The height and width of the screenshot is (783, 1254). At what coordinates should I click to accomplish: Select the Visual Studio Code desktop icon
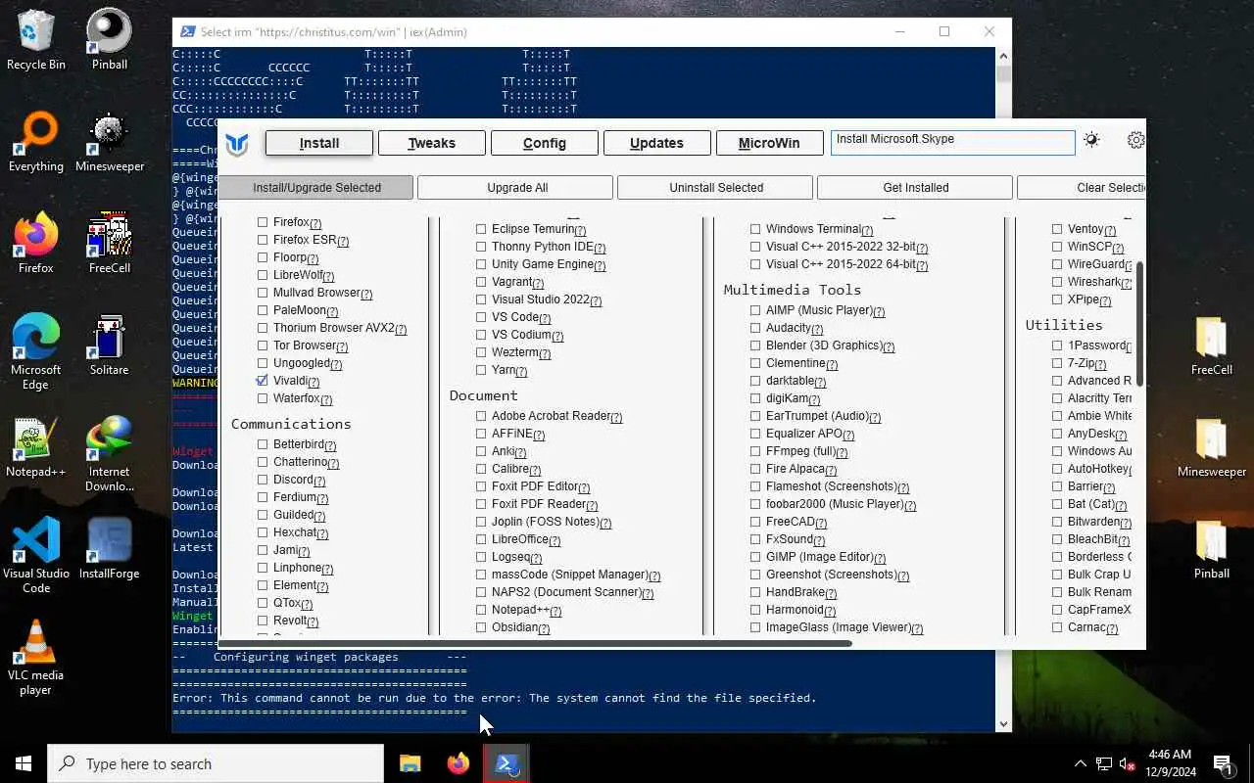36,556
